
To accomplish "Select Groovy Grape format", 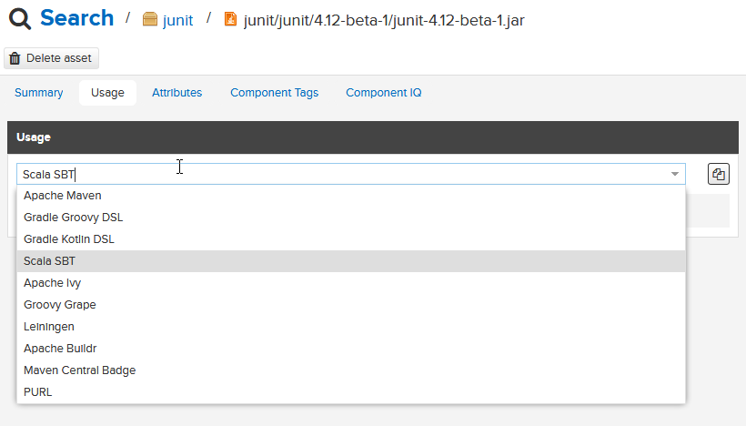I will coord(351,305).
